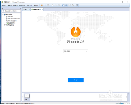This screenshot has width=131, height=105.
Task: Collapse the 我的计算机 tree node
Action: click(x=3, y=15)
